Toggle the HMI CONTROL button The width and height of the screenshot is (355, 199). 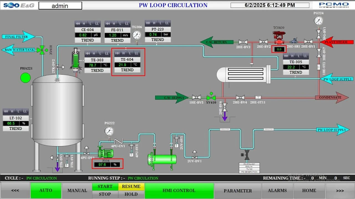click(x=179, y=190)
